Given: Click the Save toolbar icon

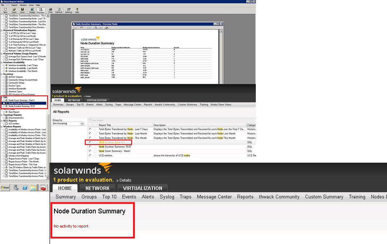Looking at the screenshot, I should 22,10.
